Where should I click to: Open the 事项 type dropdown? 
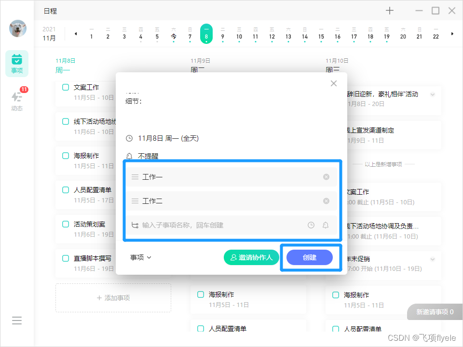coord(141,257)
